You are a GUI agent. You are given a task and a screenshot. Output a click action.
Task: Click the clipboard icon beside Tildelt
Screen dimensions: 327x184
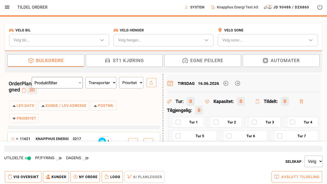tap(258, 101)
